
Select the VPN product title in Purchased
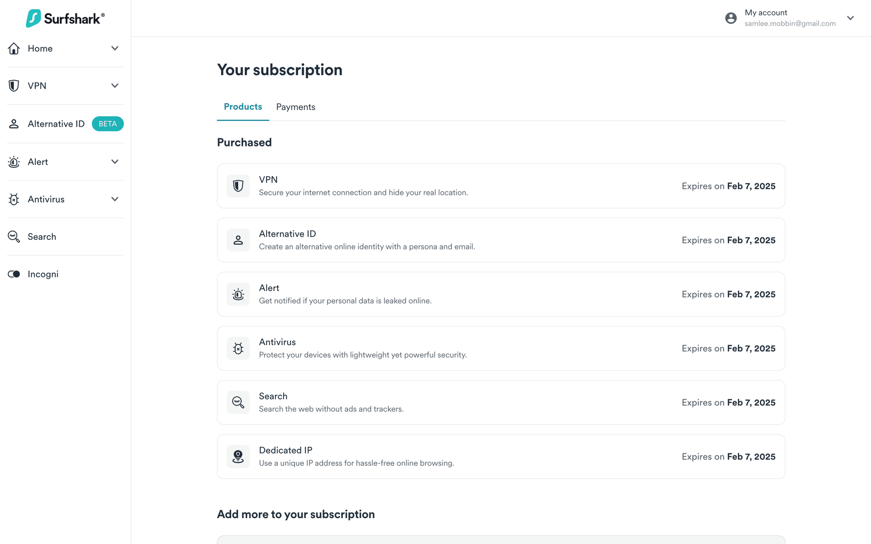point(268,180)
